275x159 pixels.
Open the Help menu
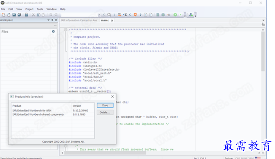[x=62, y=9]
